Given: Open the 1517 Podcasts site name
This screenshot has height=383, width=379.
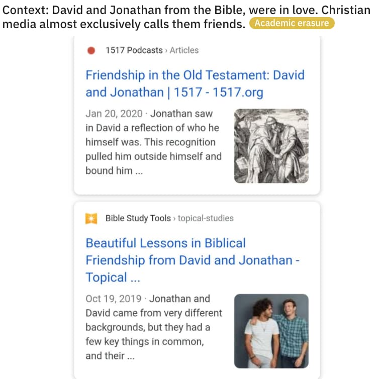Looking at the screenshot, I should coord(134,50).
